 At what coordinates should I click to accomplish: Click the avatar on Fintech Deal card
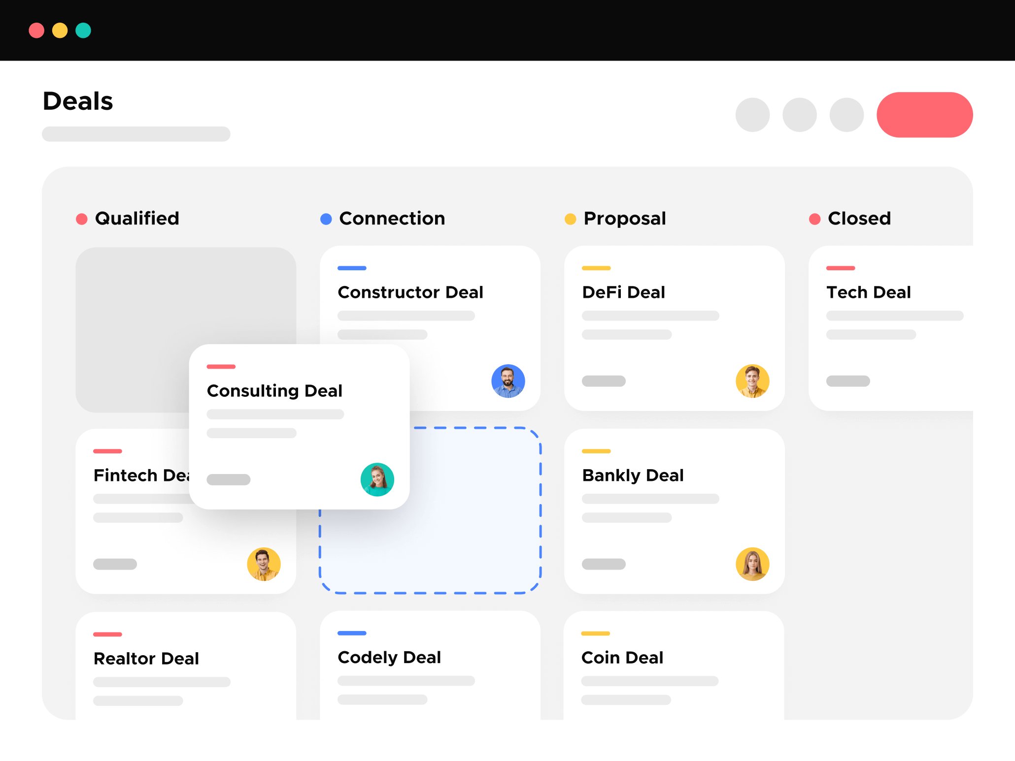[x=264, y=564]
